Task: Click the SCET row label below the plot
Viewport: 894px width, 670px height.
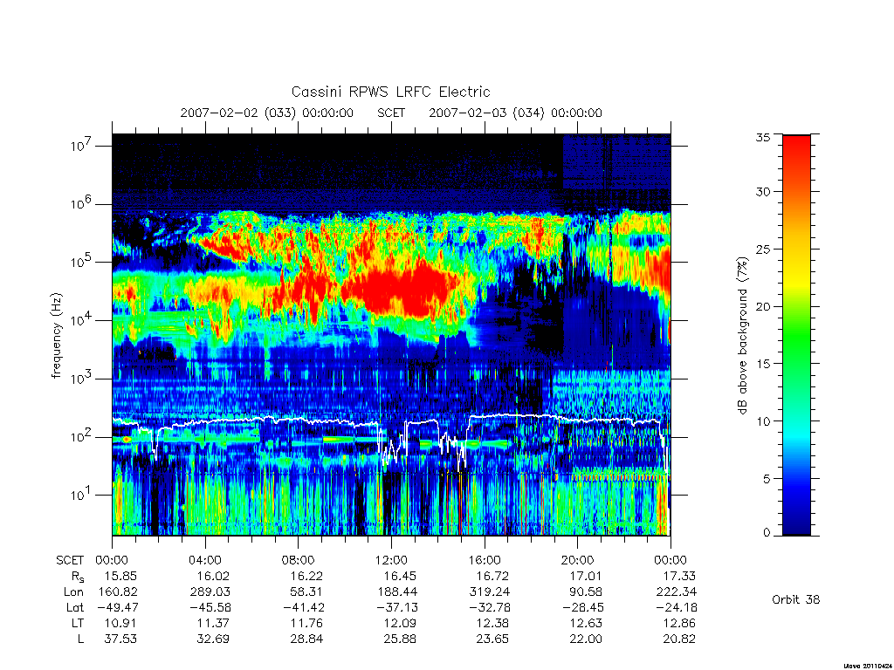Action: (x=70, y=560)
